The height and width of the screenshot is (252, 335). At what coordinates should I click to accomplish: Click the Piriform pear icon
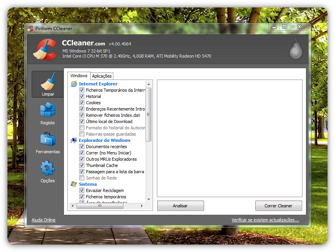[296, 49]
